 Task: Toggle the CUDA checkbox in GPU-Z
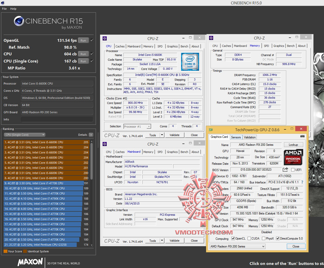(x=249, y=239)
